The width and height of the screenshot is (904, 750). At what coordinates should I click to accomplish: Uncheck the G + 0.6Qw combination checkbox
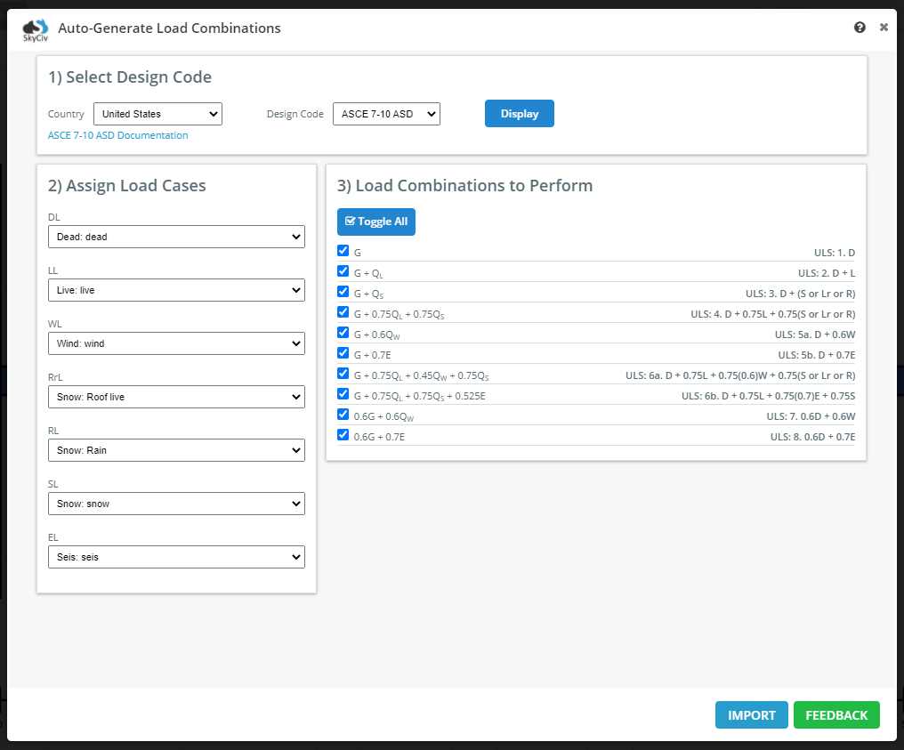click(x=343, y=333)
